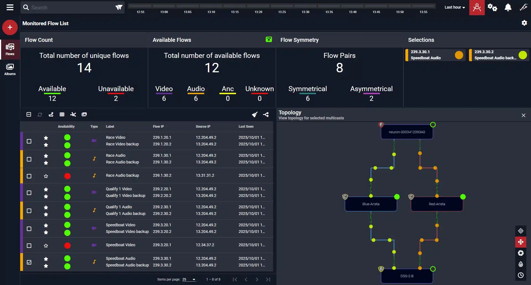Viewport: 531px width, 285px height.
Task: Uncheck the Speedboat Audio flow checkbox
Action: (29, 262)
